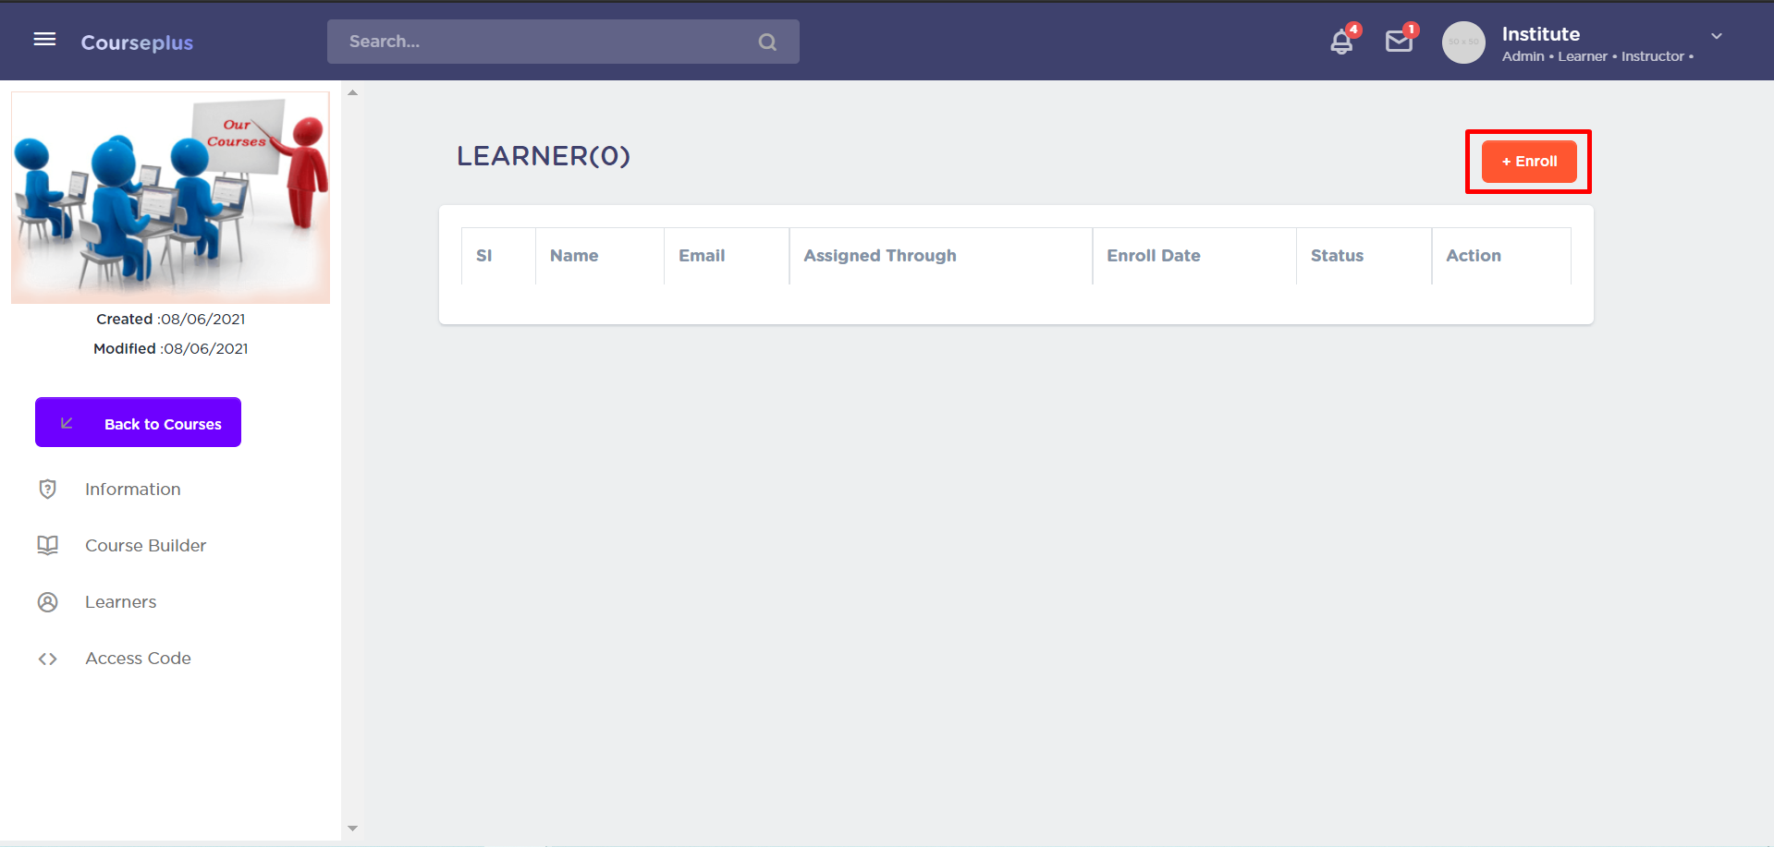
Task: Click the Access Code brackets icon
Action: point(48,659)
